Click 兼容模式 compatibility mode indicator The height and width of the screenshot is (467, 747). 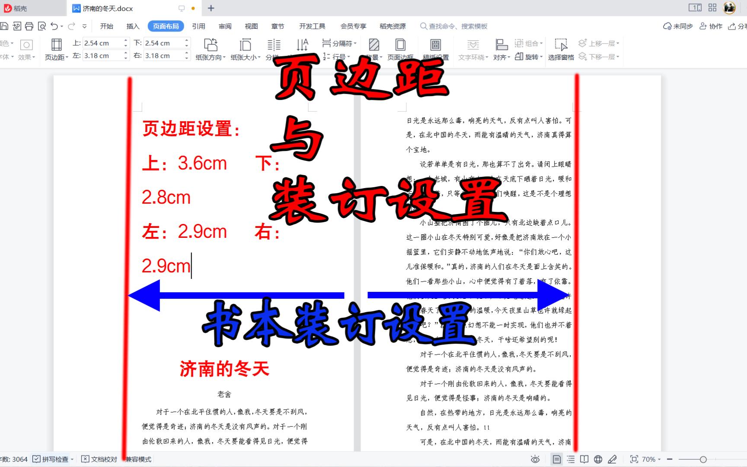[138, 459]
